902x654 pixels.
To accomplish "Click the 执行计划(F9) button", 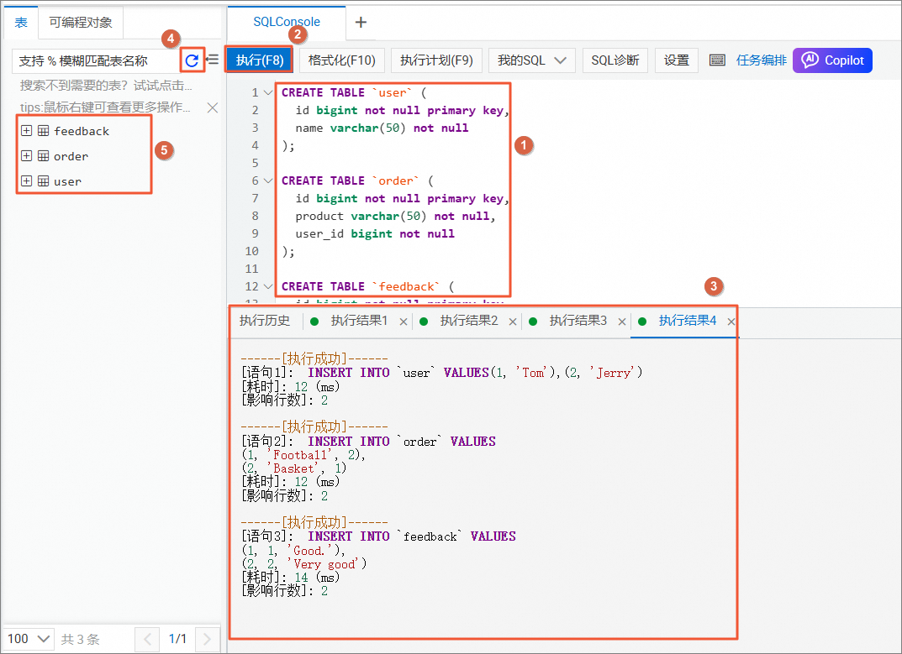I will 436,60.
